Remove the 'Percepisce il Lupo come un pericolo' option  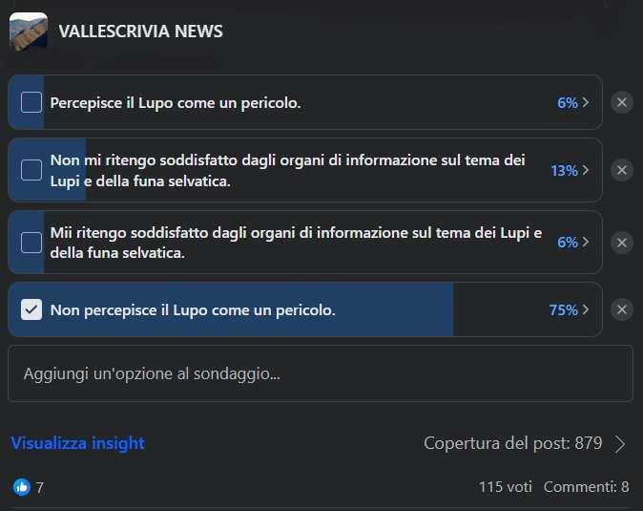(622, 102)
